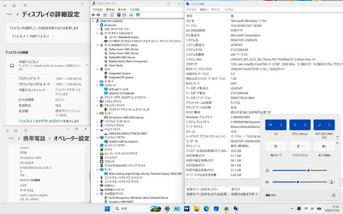Image resolution: width=343 pixels, height=214 pixels.
Task: Click the Device Manager forward arrow toolbar icon
Action: 98,15
